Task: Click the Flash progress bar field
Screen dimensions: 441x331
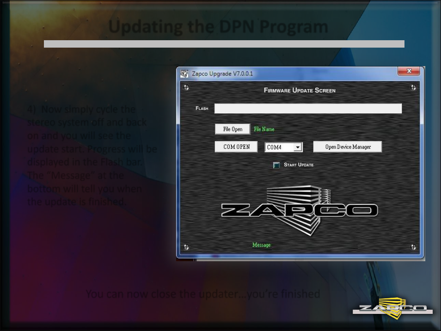Action: (x=308, y=108)
